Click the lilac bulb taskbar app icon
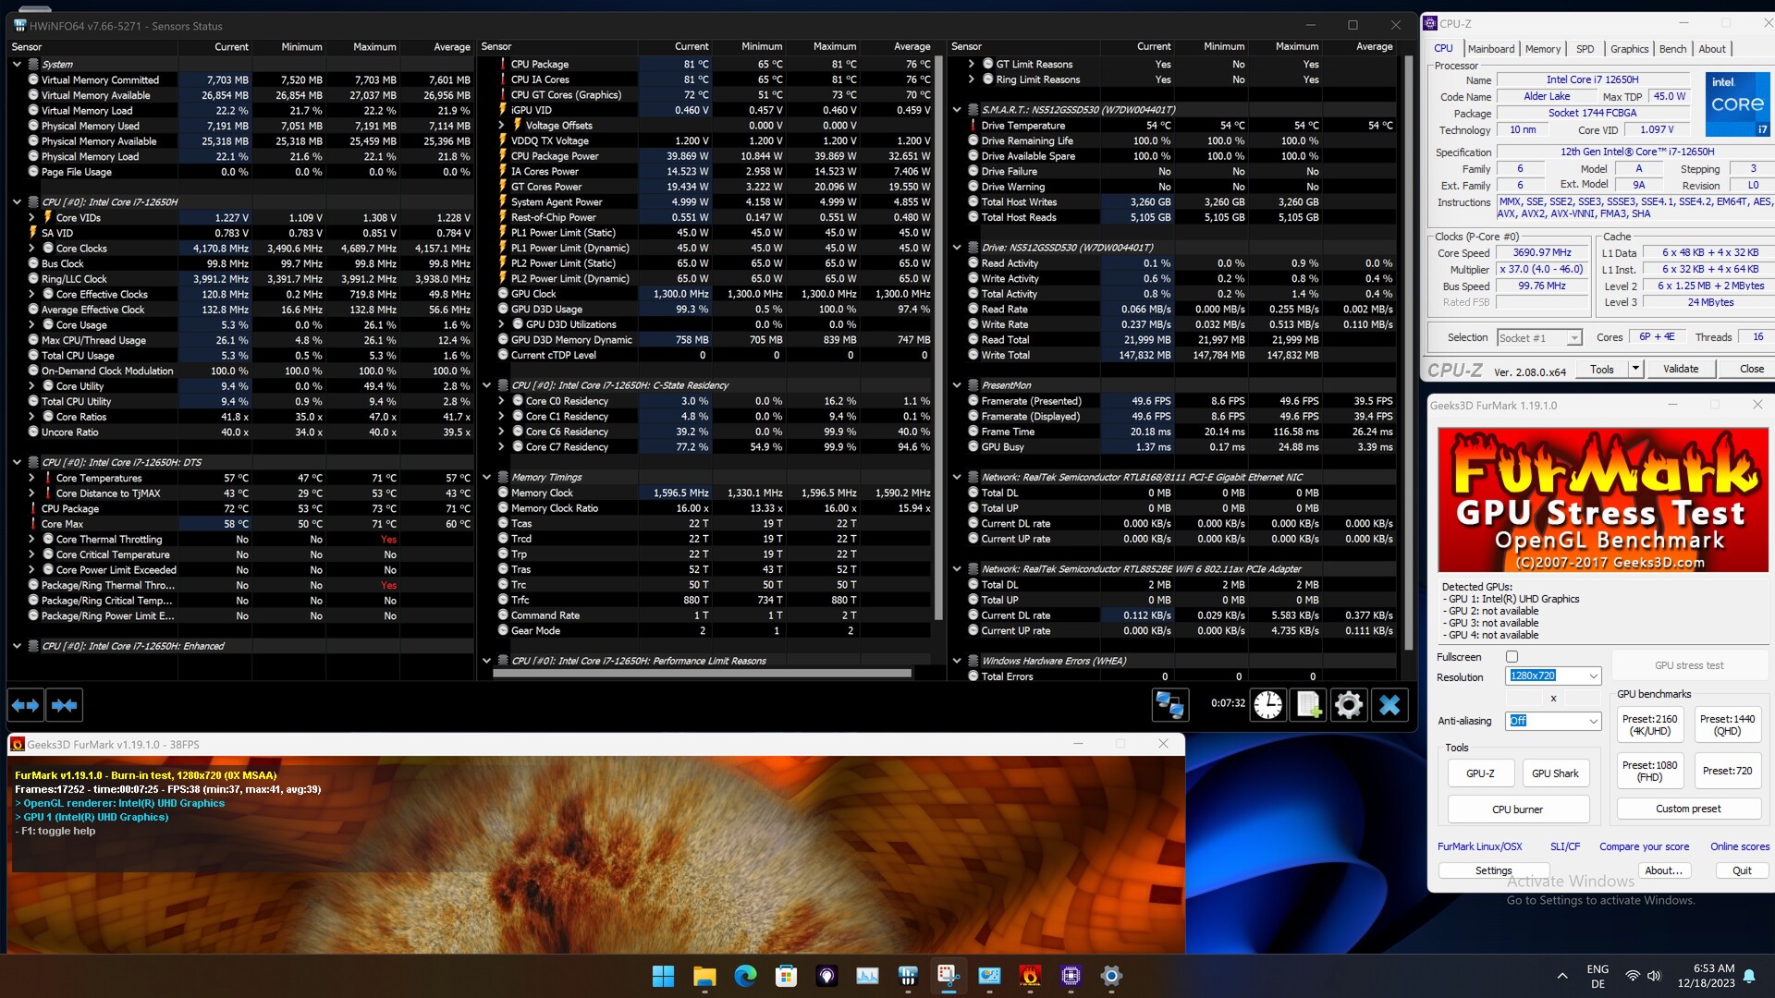 coord(826,976)
